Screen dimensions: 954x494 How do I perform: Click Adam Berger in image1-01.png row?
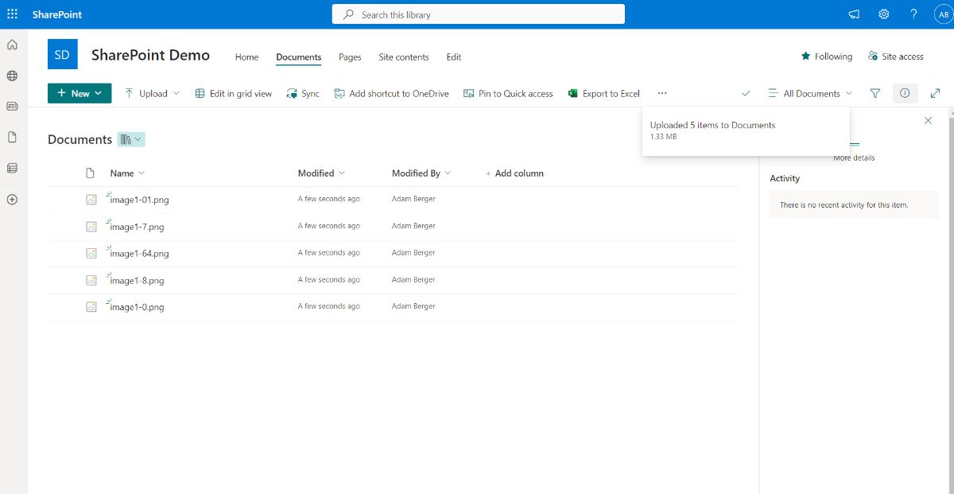pos(413,199)
